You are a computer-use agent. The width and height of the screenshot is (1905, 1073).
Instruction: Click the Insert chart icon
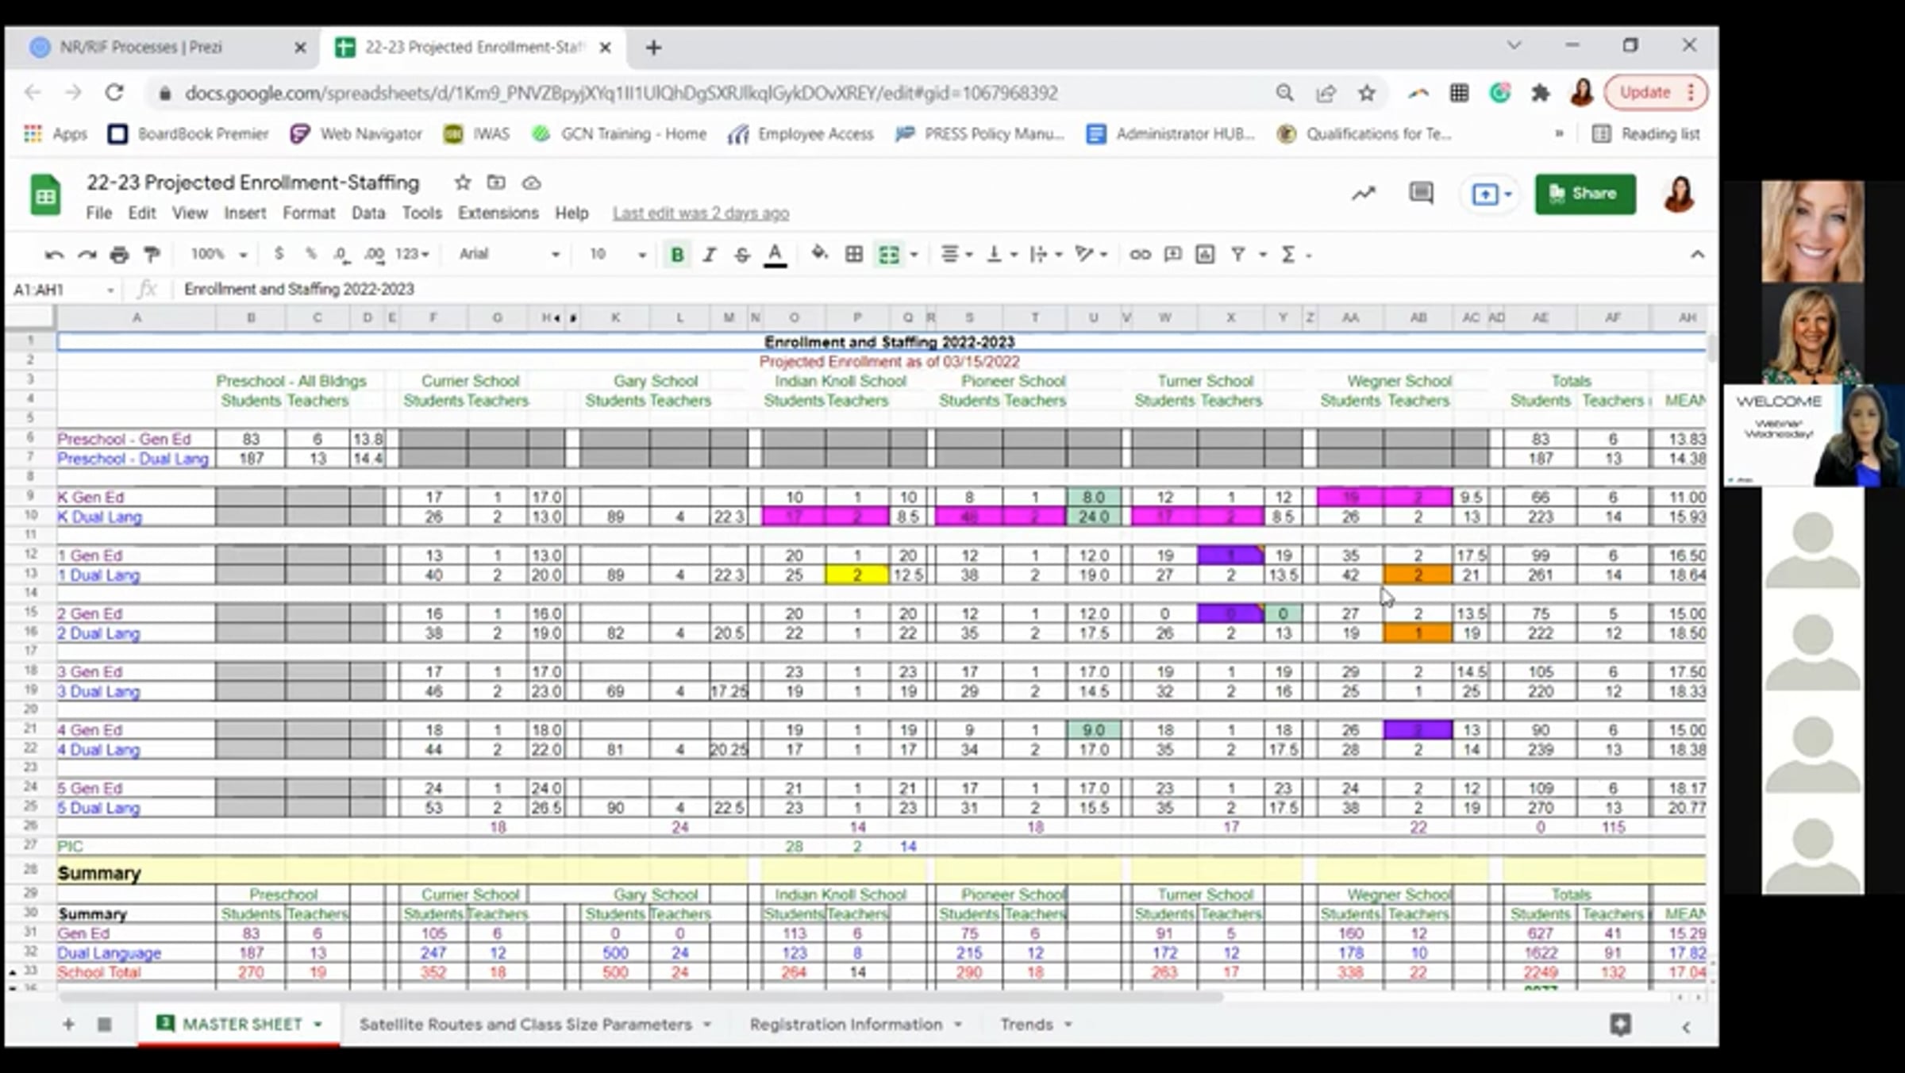coord(1205,255)
